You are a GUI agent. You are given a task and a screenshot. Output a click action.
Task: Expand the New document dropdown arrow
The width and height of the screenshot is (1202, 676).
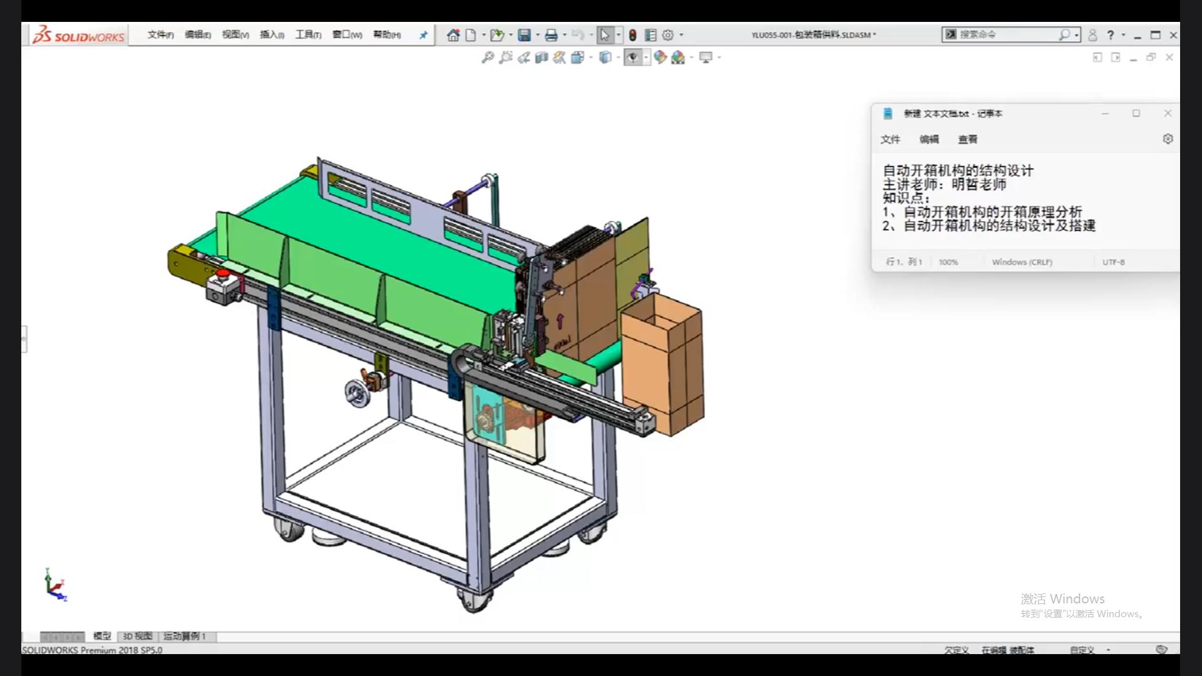click(483, 35)
